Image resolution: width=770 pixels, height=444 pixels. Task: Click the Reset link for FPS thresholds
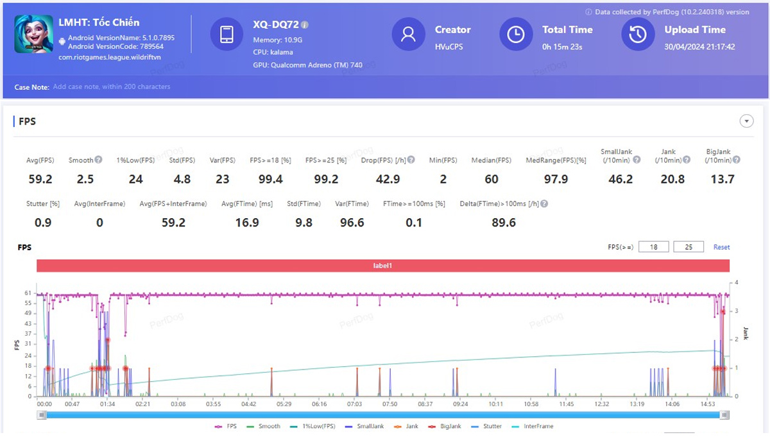[721, 247]
